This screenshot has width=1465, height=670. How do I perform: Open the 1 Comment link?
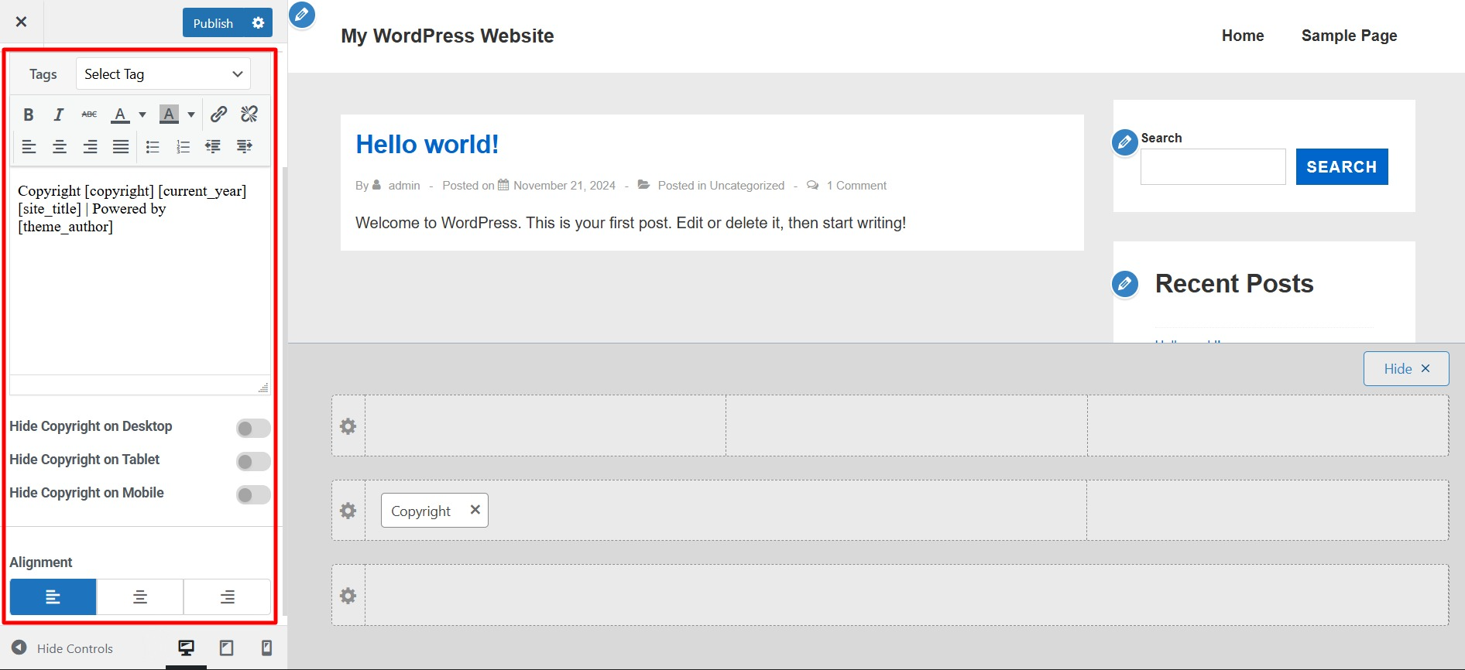click(856, 186)
